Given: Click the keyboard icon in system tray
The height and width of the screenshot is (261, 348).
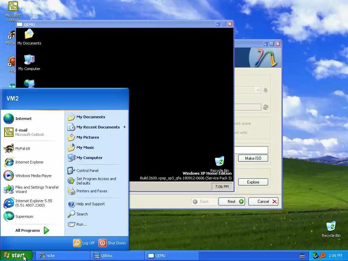Looking at the screenshot, I should tap(302, 256).
